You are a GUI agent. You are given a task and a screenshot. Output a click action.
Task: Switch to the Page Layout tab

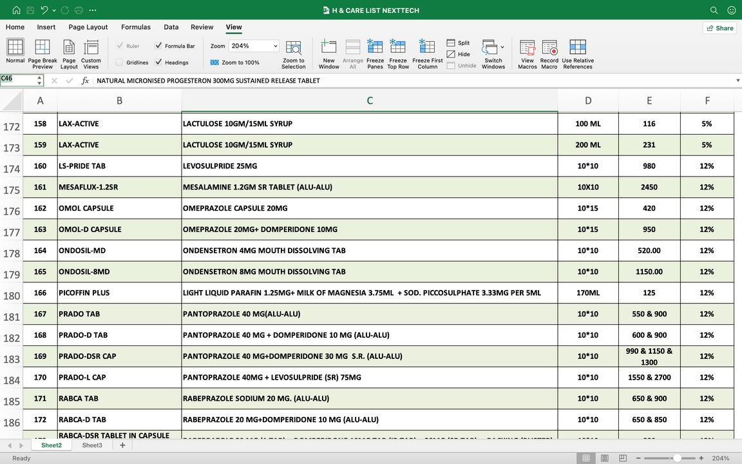click(x=88, y=27)
